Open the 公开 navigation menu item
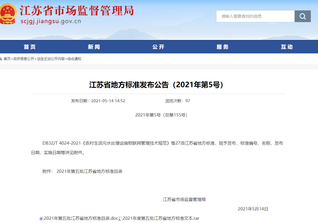Image resolution: width=318 pixels, height=223 pixels. tap(158, 47)
